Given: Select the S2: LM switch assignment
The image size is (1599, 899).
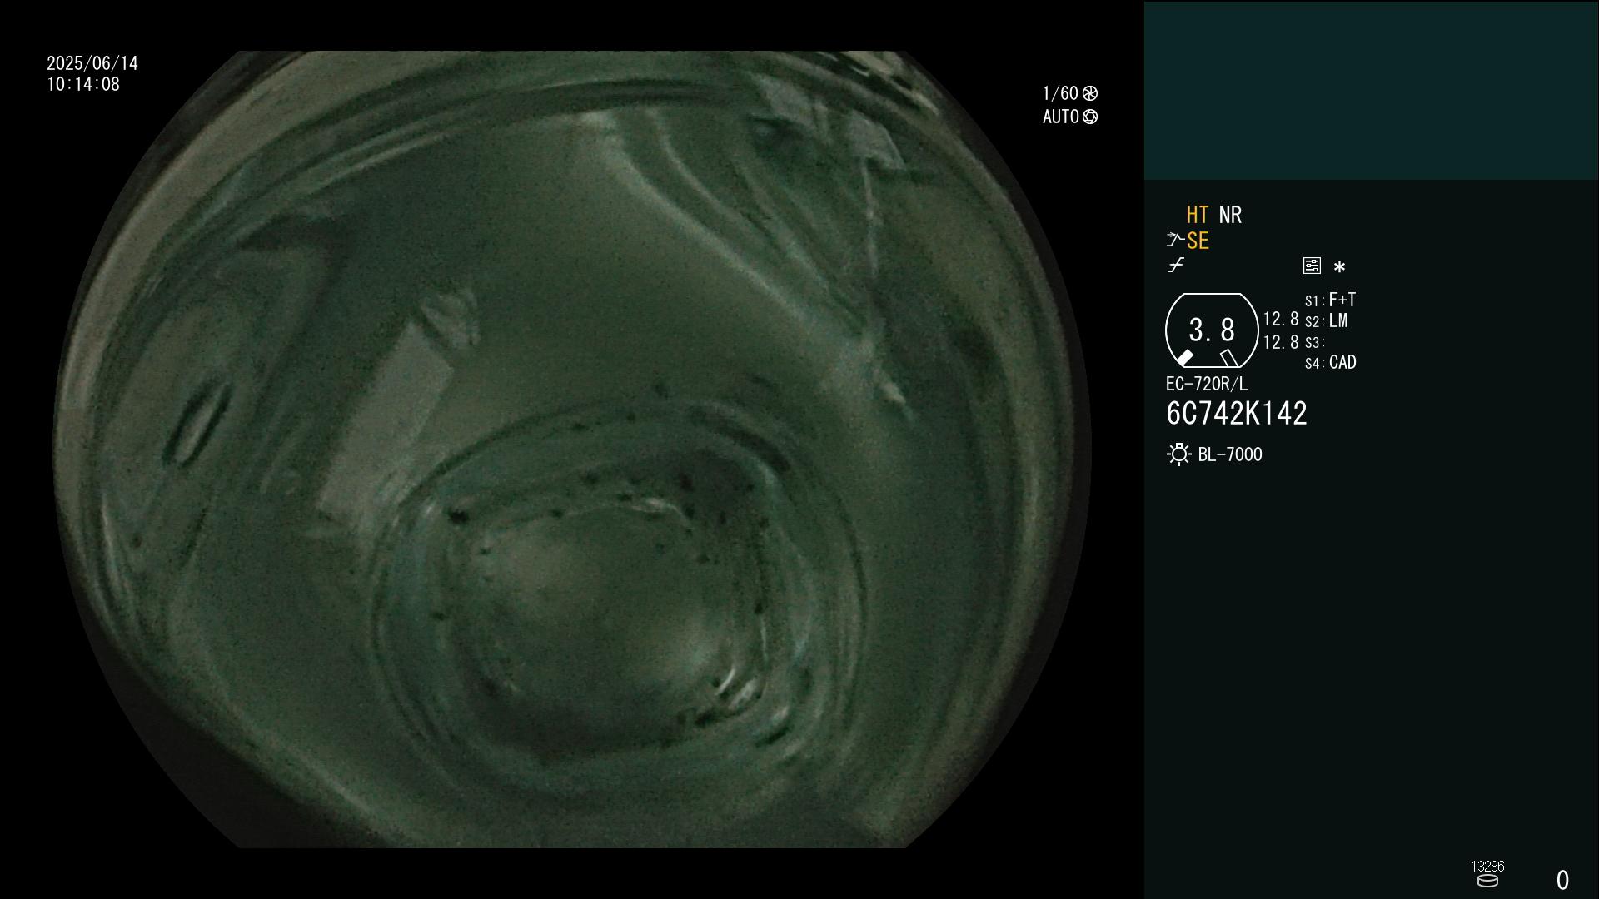Looking at the screenshot, I should [x=1327, y=321].
